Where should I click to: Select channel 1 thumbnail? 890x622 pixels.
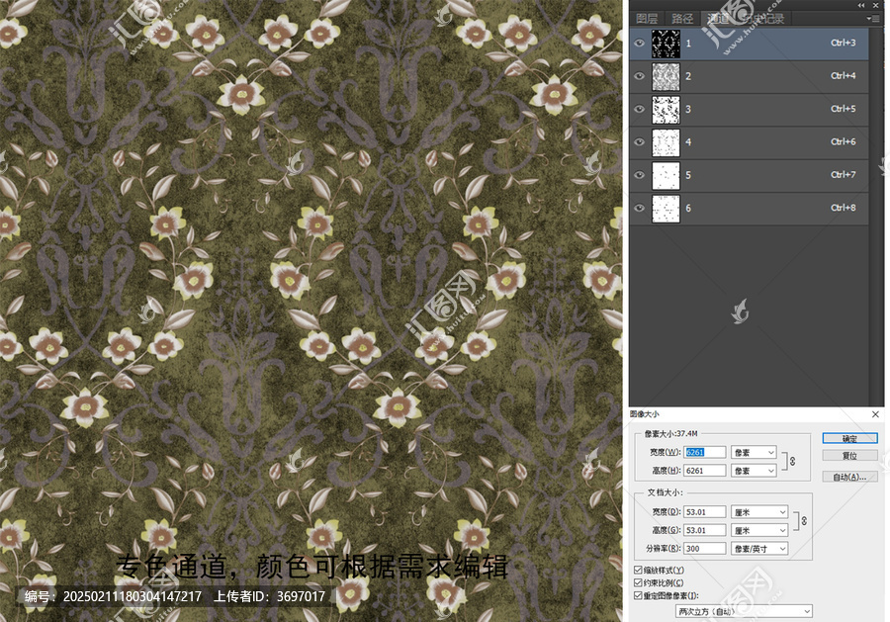pyautogui.click(x=666, y=44)
